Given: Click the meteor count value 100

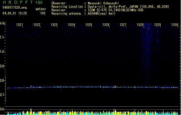Looking at the screenshot, I should 43,13.
